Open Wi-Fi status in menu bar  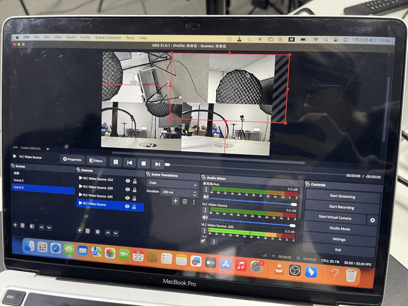point(316,40)
